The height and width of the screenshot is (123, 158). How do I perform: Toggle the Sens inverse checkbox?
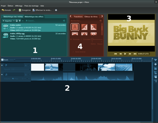pos(74,52)
